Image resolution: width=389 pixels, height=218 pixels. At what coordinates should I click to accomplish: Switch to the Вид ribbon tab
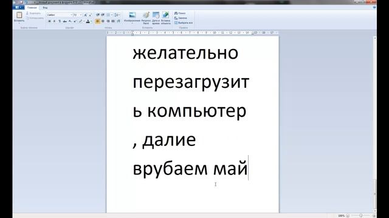click(x=45, y=8)
